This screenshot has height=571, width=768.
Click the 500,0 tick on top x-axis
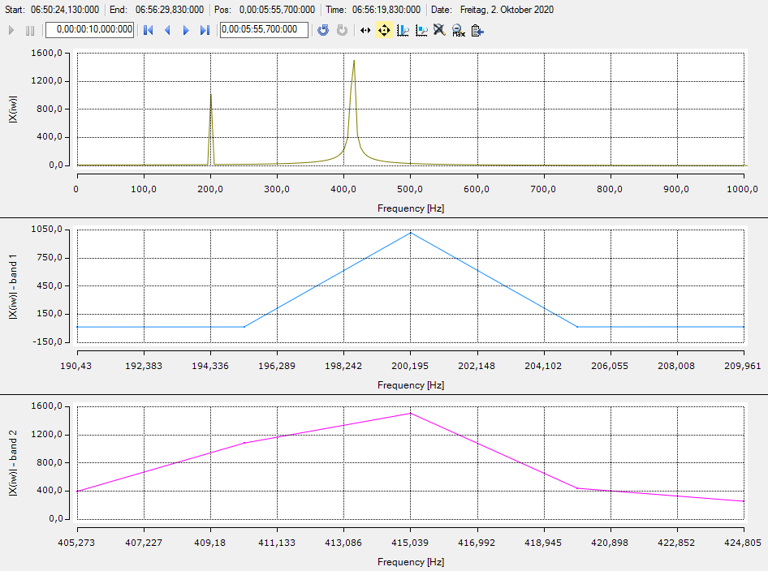click(410, 189)
